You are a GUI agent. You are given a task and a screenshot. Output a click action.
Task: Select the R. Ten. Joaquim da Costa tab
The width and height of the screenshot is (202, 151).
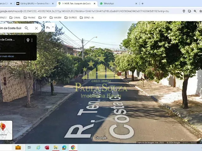coord(77,3)
